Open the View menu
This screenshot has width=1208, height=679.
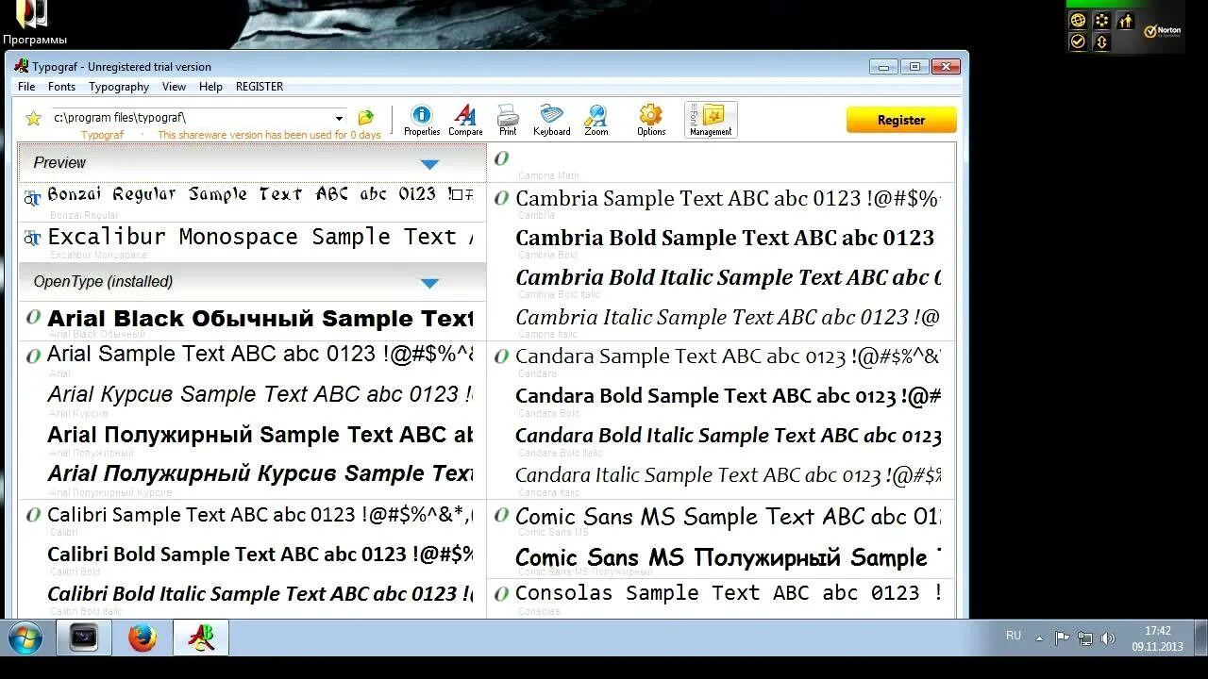click(x=174, y=87)
